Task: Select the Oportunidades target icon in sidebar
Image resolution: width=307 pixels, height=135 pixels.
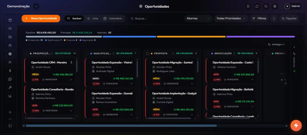Action: 10,54
